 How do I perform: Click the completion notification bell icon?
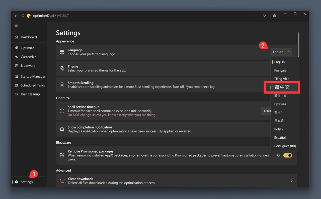click(x=62, y=129)
